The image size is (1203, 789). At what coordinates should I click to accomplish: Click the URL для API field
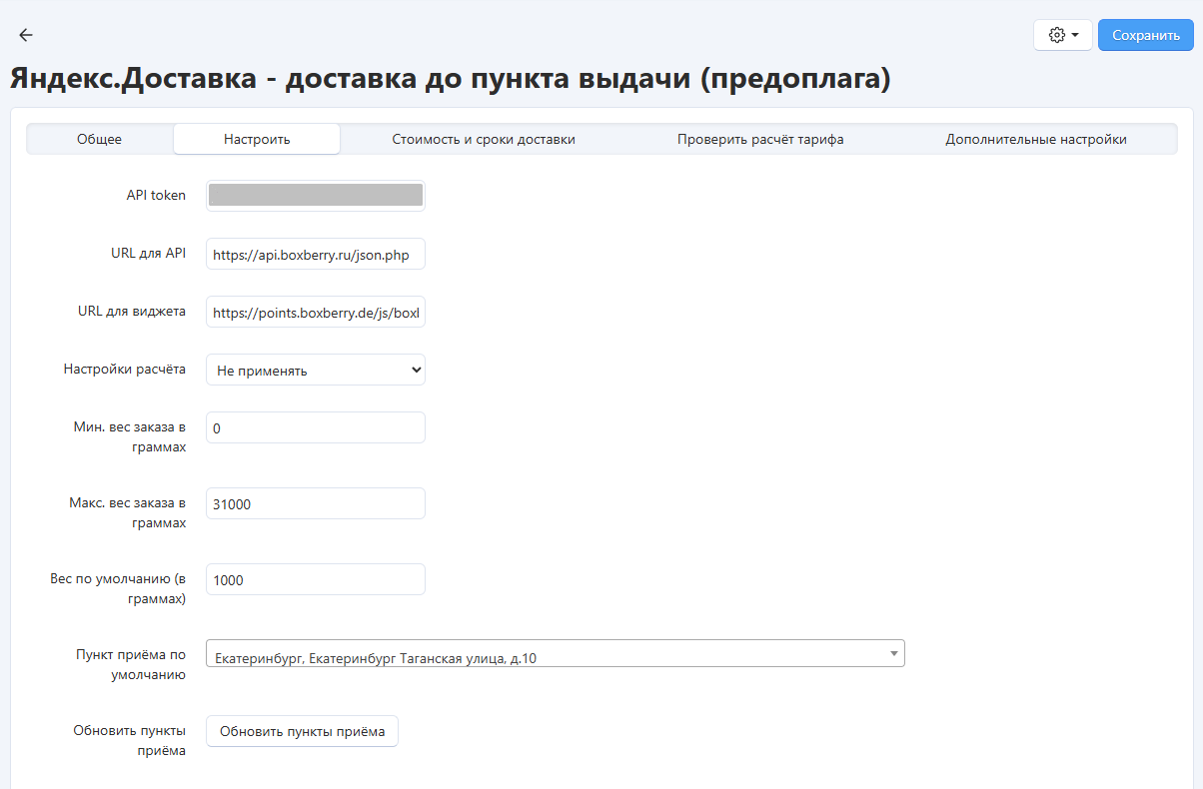[x=316, y=255]
